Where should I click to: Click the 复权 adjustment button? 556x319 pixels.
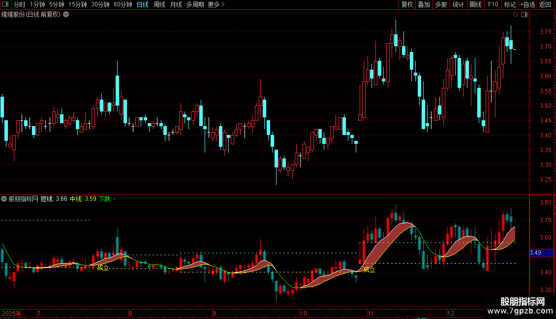pyautogui.click(x=407, y=4)
